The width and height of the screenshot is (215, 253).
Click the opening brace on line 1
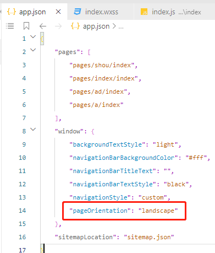(42, 39)
